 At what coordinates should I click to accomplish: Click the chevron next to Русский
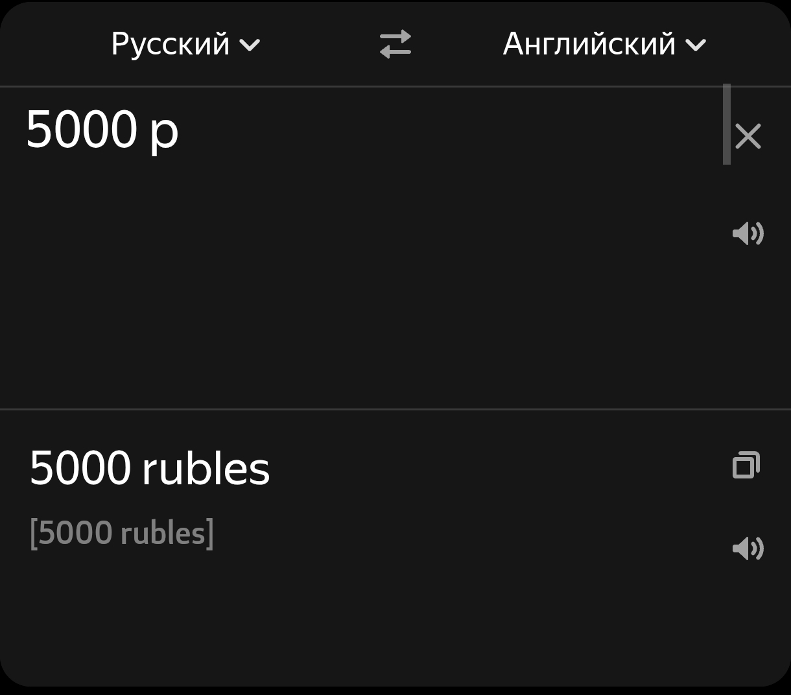point(250,45)
